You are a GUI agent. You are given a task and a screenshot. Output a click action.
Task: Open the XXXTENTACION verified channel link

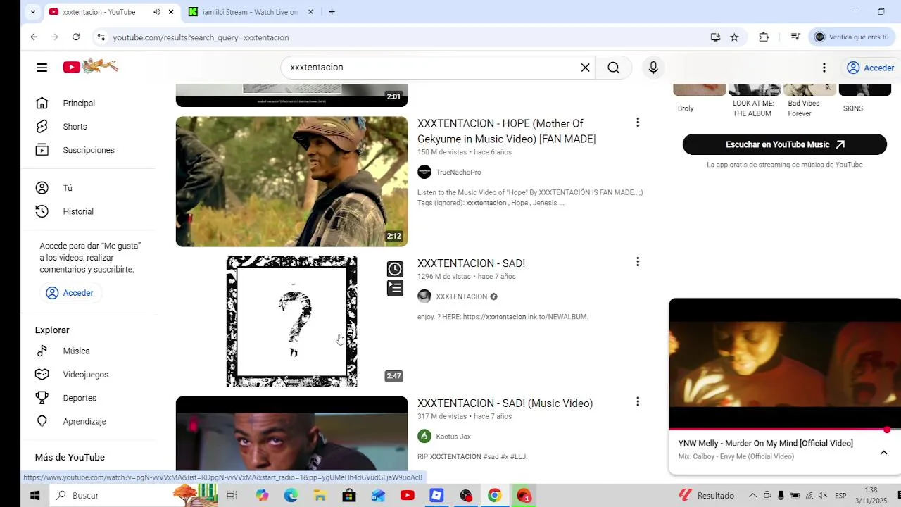(461, 296)
